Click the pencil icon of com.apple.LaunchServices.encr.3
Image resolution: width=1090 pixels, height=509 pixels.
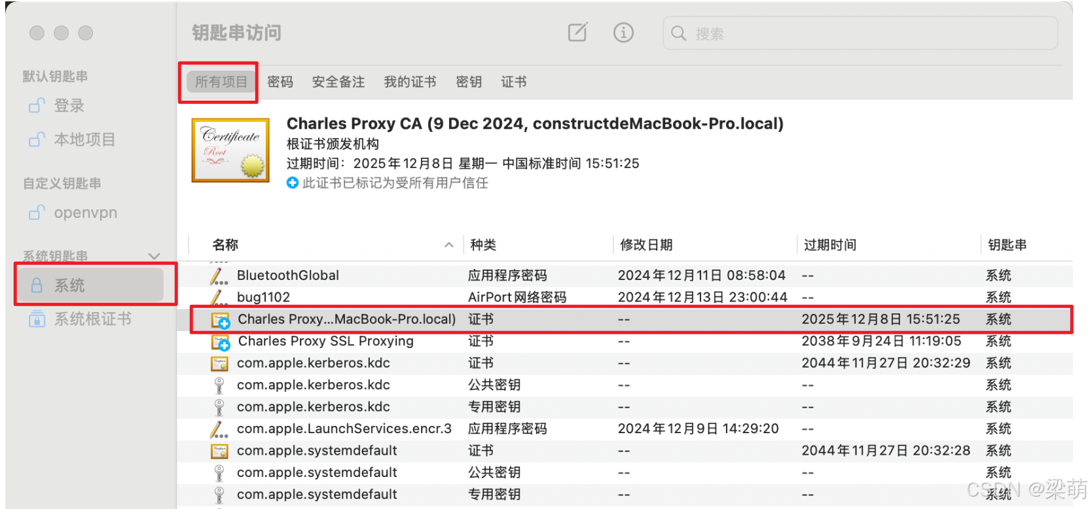219,429
